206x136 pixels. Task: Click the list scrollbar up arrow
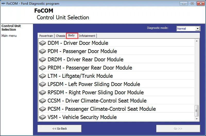pos(197,41)
